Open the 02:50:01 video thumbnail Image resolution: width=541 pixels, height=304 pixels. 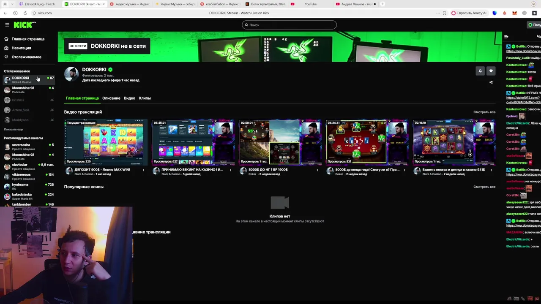coord(280,142)
